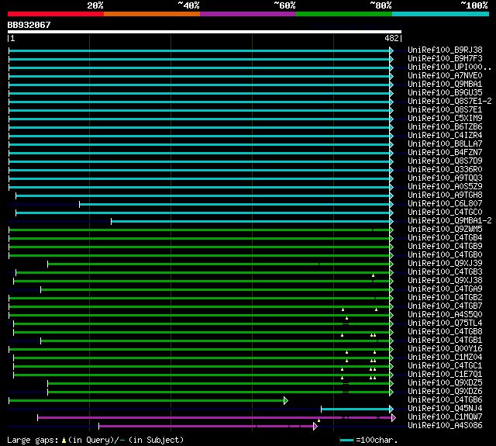This screenshot has width=496, height=446.
Task: Select UniRef100_Q9MBA1 label text
Action: click(x=445, y=85)
